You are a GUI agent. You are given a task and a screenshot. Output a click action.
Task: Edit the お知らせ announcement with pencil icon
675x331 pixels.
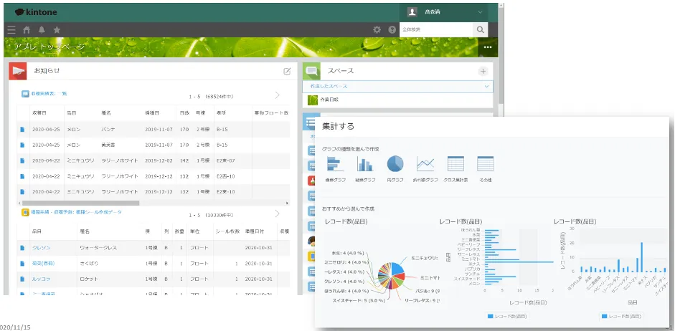(287, 72)
